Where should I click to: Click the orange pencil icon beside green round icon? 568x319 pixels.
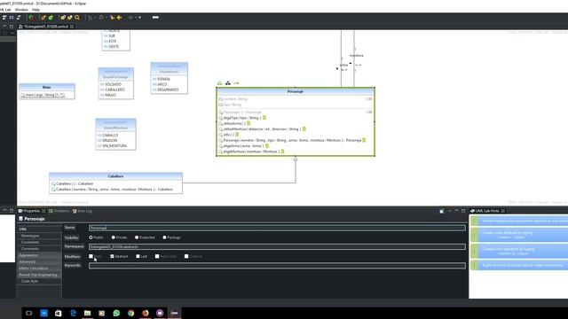pos(43,18)
